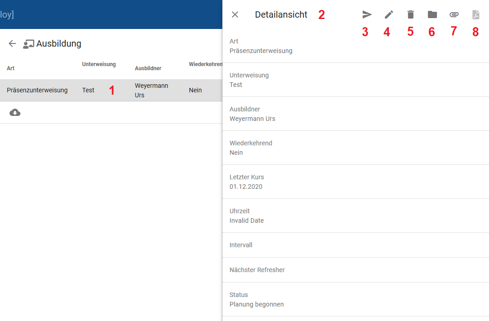The width and height of the screenshot is (489, 321).
Task: Open the folder icon in the detail toolbar
Action: (432, 14)
